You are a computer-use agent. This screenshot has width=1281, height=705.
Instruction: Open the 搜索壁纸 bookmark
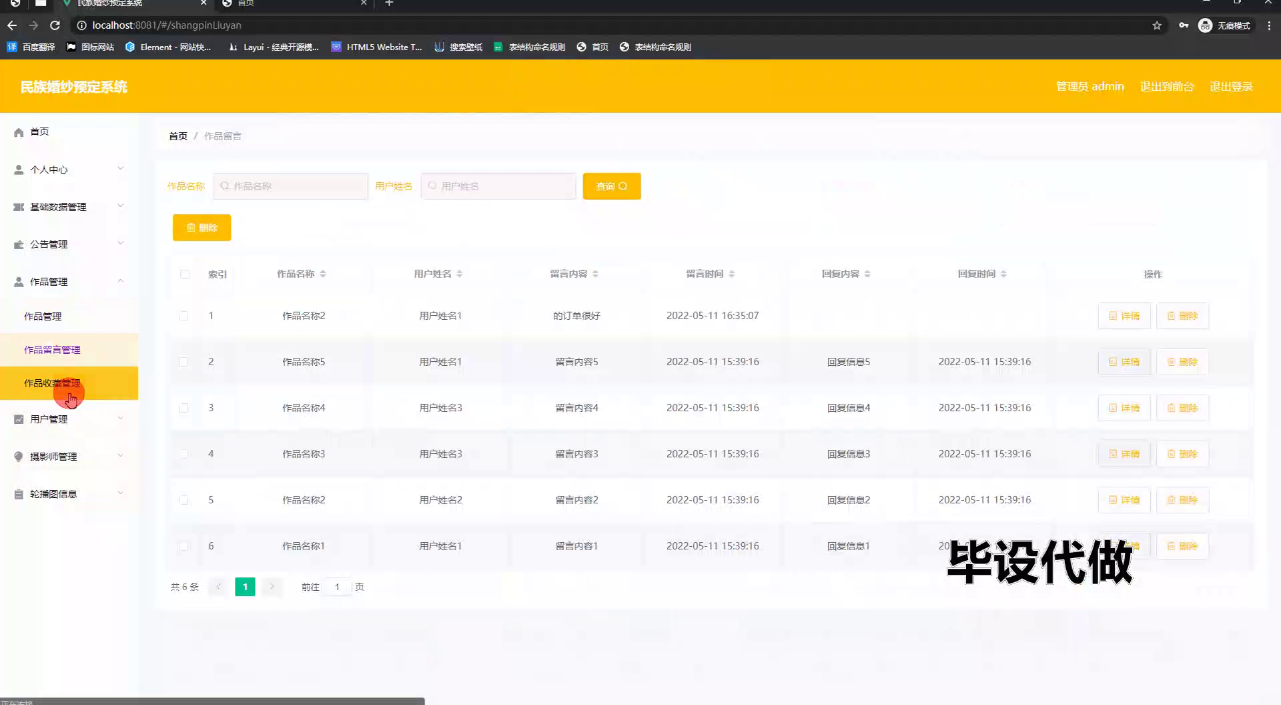coord(458,47)
